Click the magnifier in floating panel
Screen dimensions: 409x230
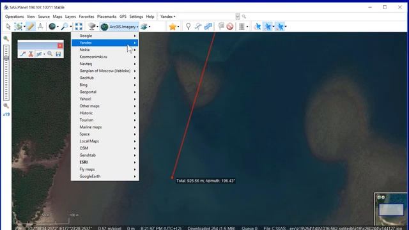(x=50, y=54)
